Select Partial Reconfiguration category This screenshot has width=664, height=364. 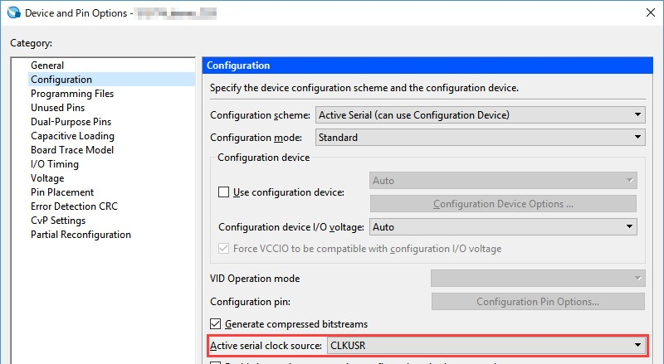pos(81,235)
